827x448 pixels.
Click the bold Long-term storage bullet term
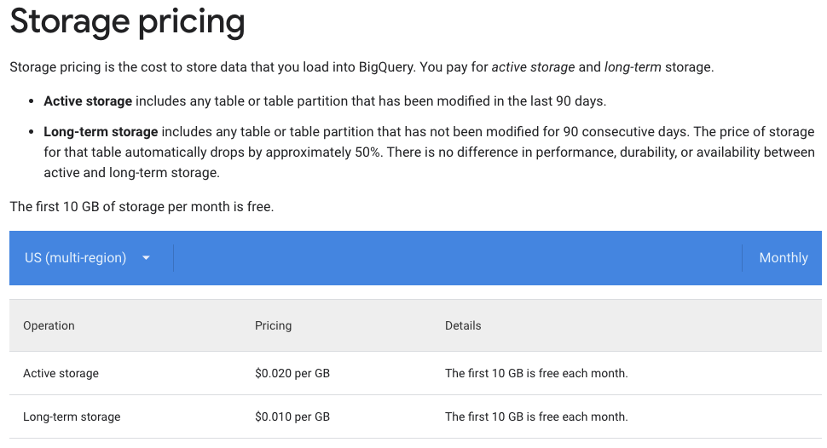[101, 132]
